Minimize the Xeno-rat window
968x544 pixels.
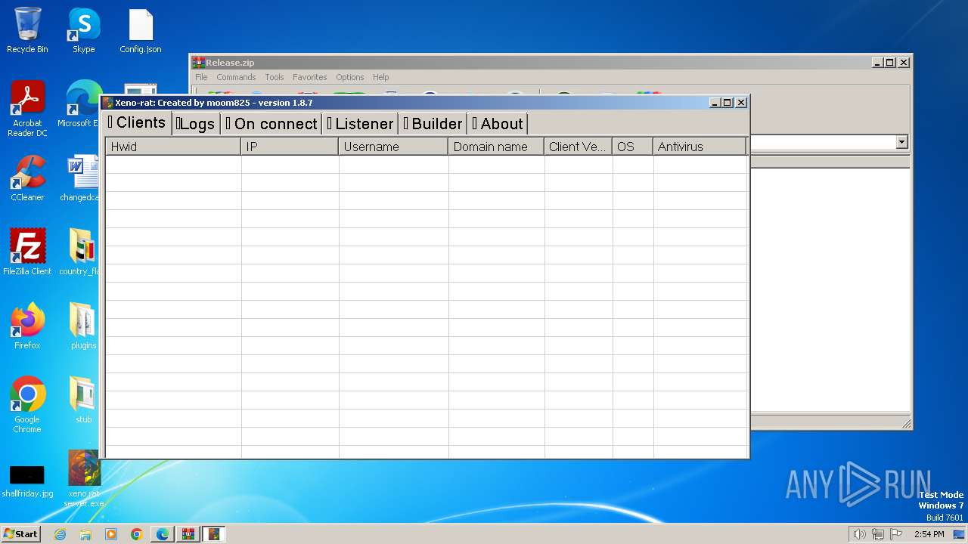(715, 103)
